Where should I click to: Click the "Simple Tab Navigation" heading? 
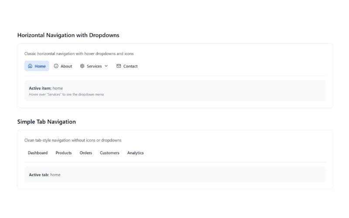pyautogui.click(x=46, y=122)
